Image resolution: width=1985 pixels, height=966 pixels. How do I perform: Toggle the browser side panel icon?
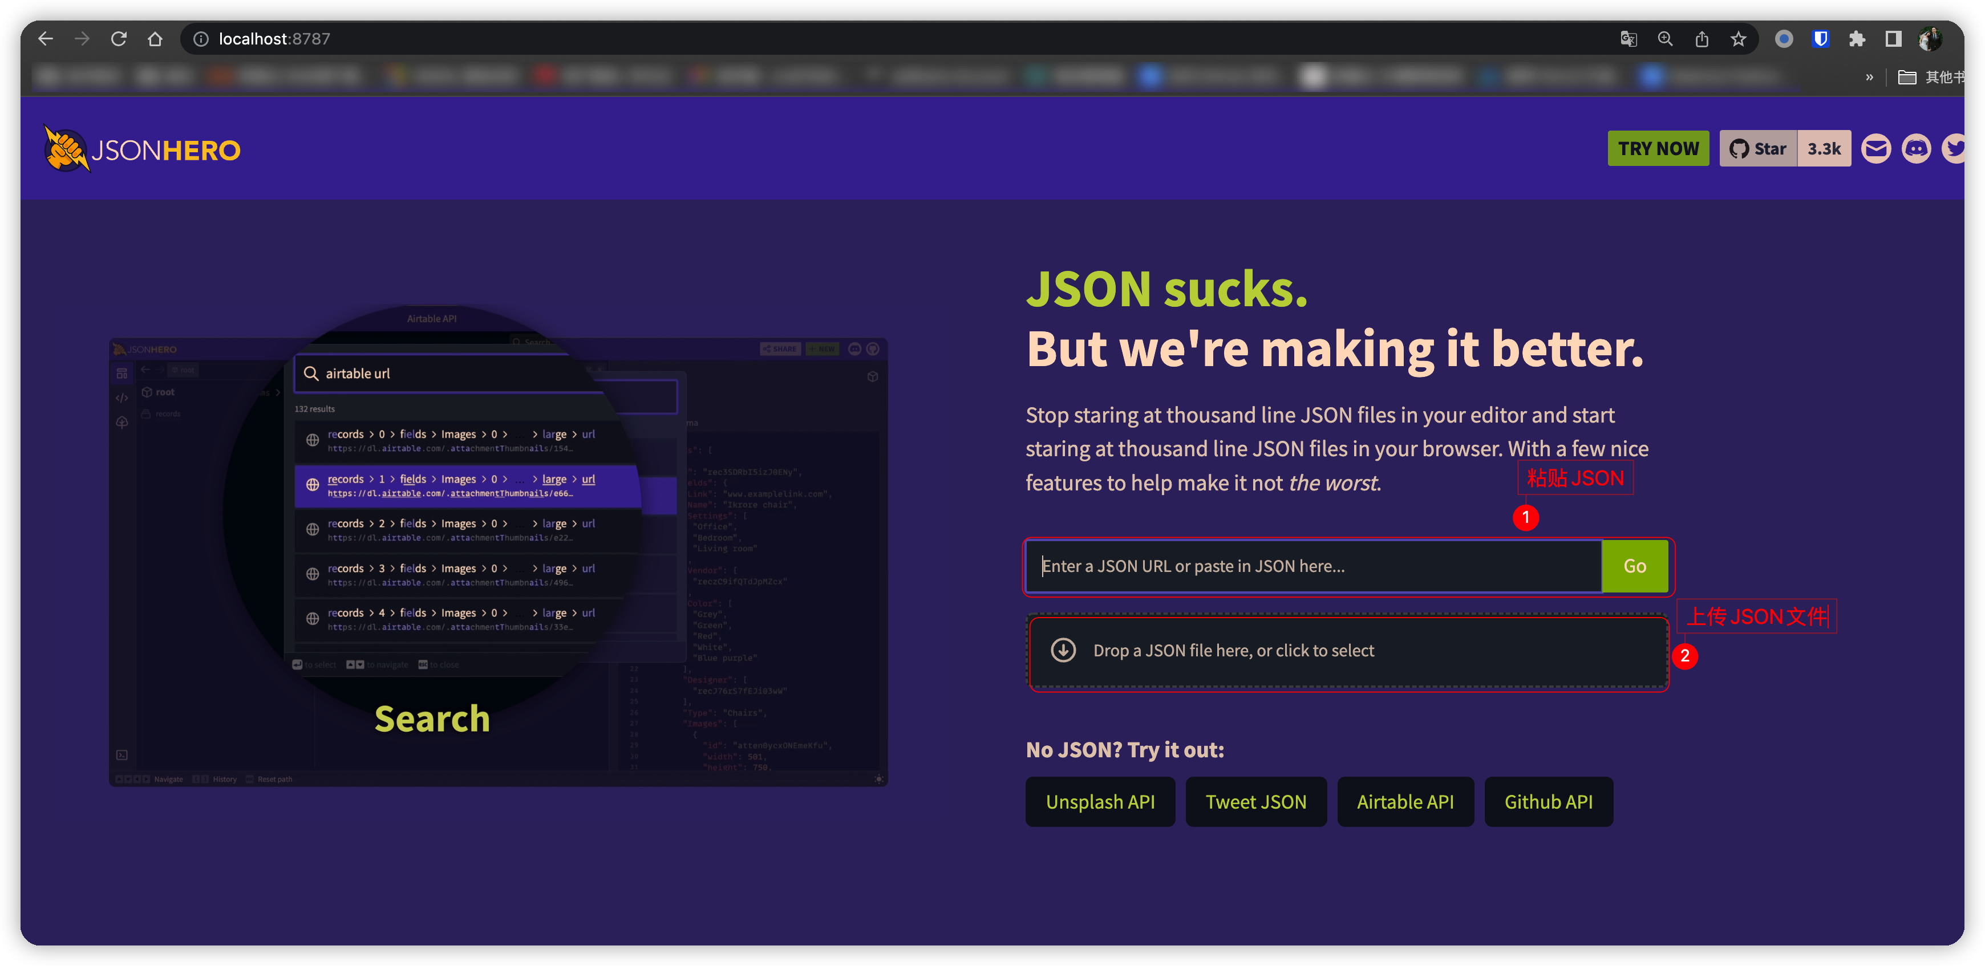point(1893,39)
